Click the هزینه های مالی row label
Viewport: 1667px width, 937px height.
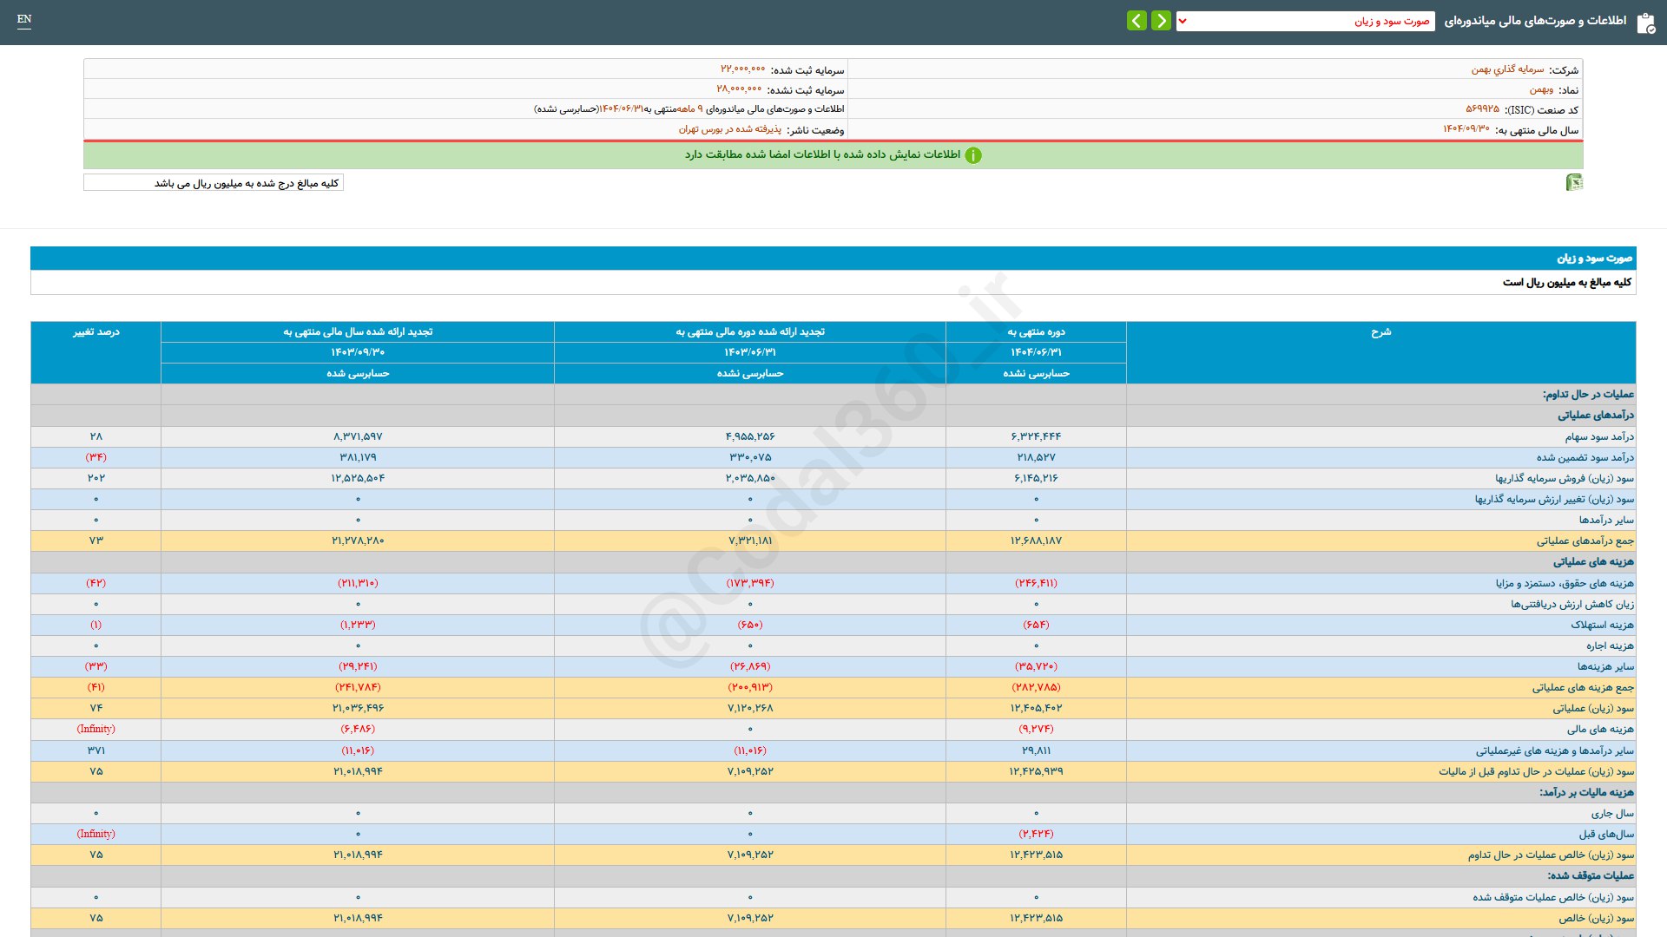1600,729
